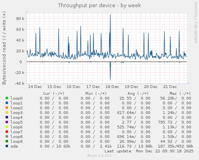Click the loop6 lime legend swatch
Screen dimensions: 199x160
tap(7, 127)
